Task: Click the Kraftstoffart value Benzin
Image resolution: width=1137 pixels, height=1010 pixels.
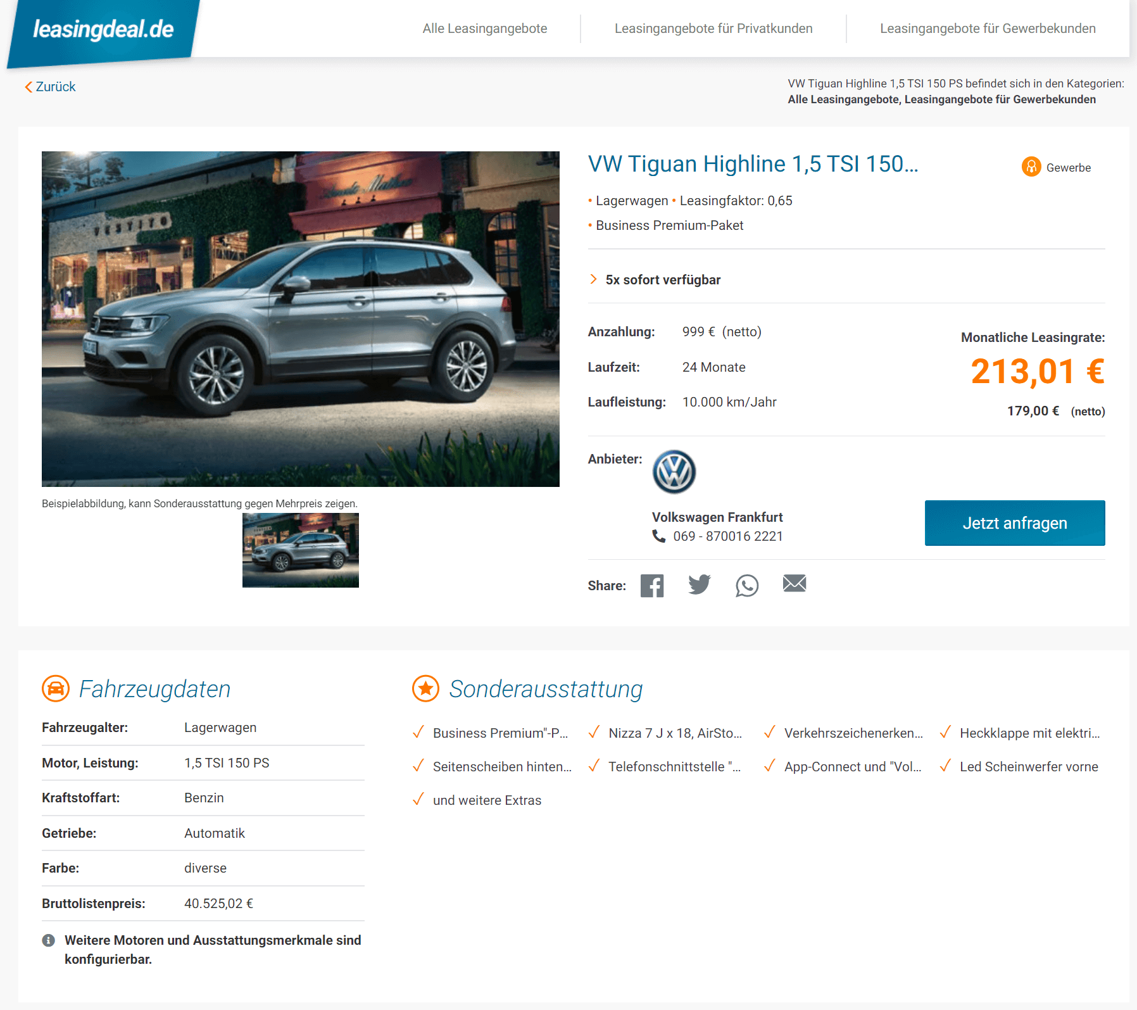Action: click(x=204, y=798)
